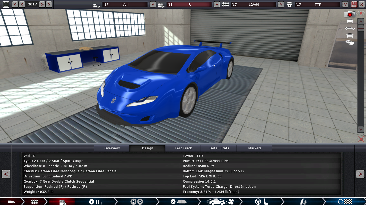The image size is (366, 205).
Task: Go to Wheels and Tires step
Action: pyautogui.click(x=136, y=202)
